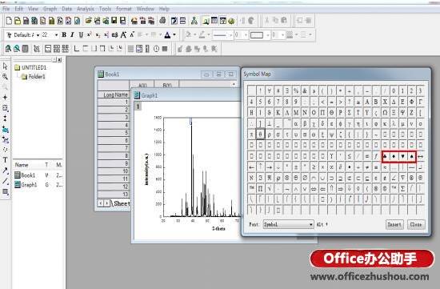This screenshot has height=289, width=440.
Task: Toggle Italic formatting button
Action: pyautogui.click(x=72, y=35)
